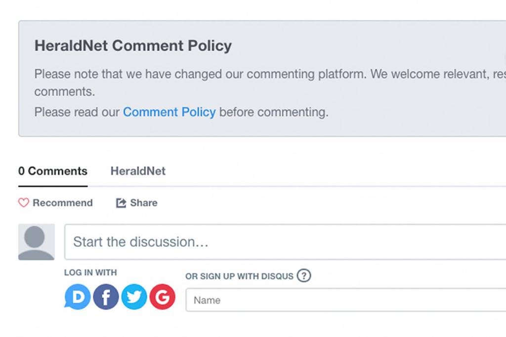Log in with the Disqus icon
The width and height of the screenshot is (506, 337).
(78, 297)
